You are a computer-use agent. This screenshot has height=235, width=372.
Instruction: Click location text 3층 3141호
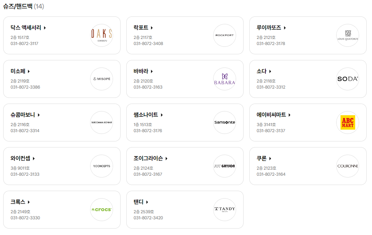266,125
